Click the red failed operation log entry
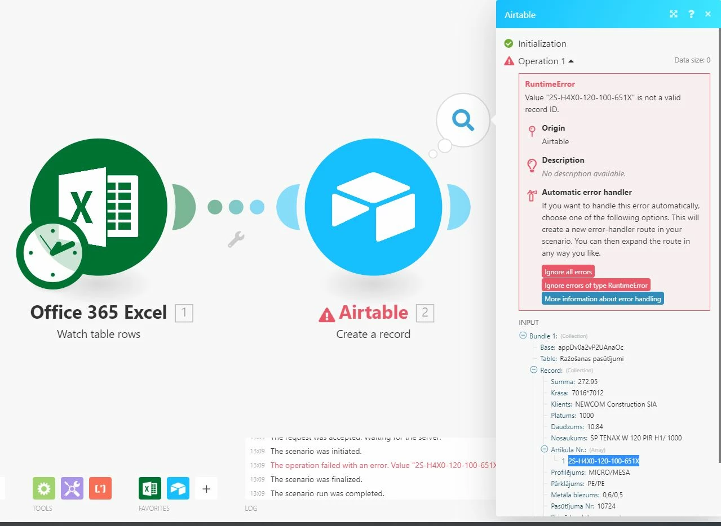 click(383, 465)
